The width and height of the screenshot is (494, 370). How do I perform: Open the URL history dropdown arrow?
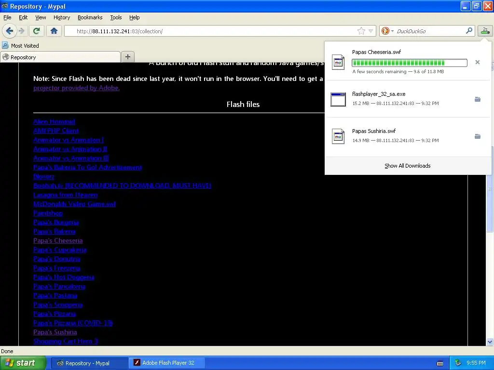coord(371,31)
